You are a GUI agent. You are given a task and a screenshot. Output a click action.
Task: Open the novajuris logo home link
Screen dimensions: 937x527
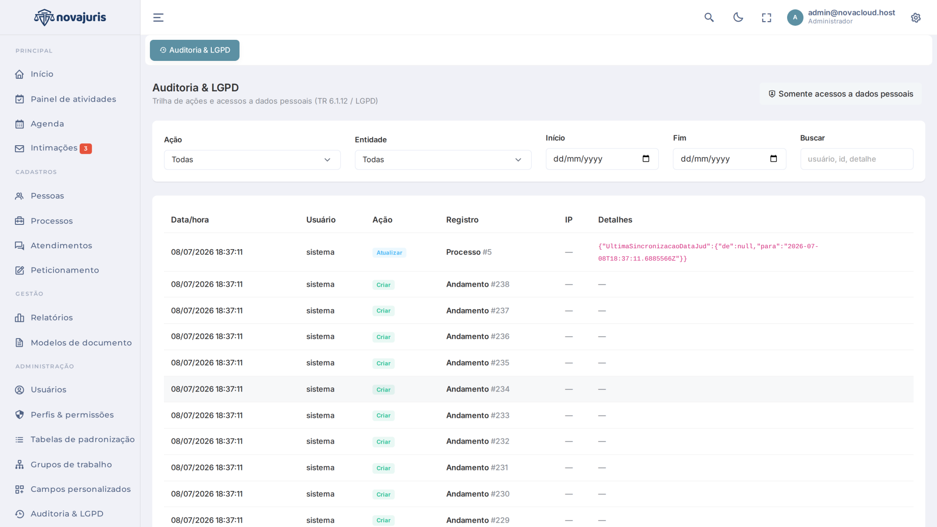coord(70,17)
